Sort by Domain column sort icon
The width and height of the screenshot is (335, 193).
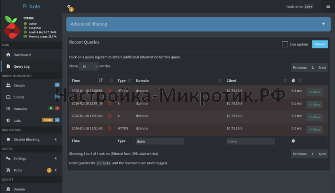(220, 80)
